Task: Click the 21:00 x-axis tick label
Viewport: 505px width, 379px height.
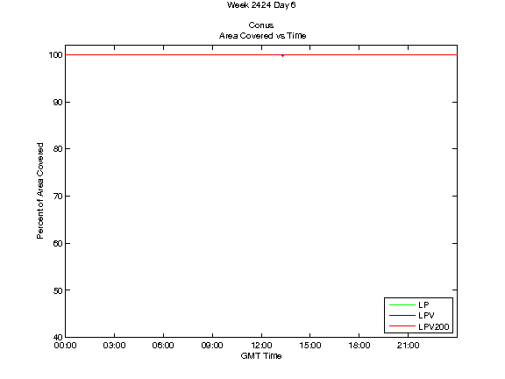Action: [408, 346]
